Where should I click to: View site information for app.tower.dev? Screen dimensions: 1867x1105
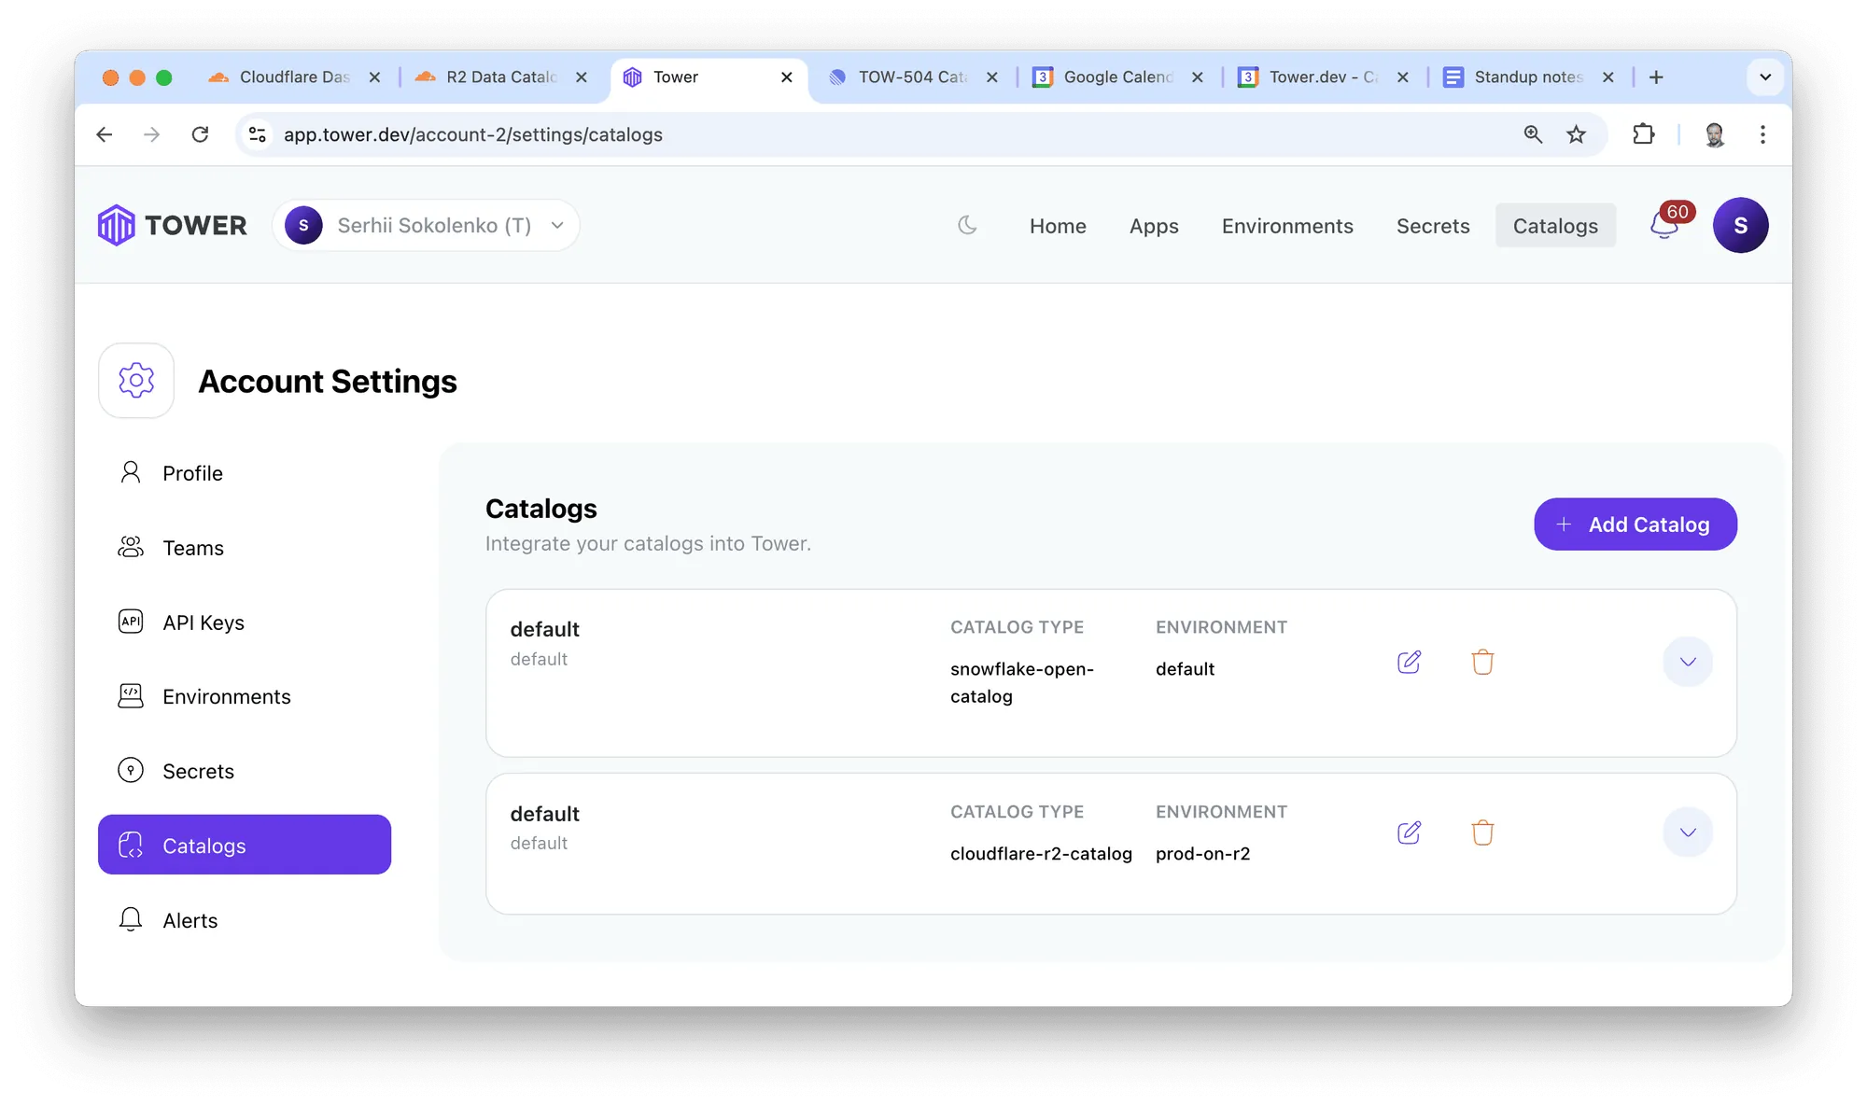coord(258,134)
